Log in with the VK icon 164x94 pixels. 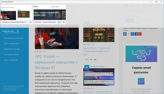coord(125,34)
